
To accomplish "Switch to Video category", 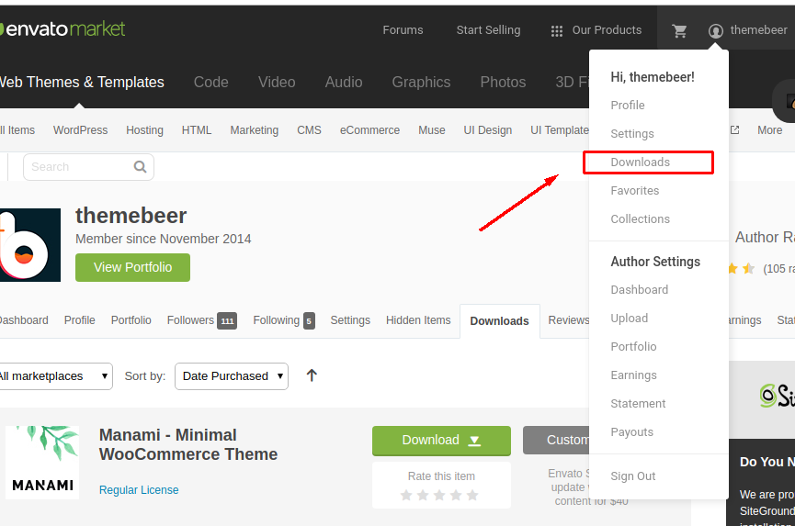I will pyautogui.click(x=277, y=82).
